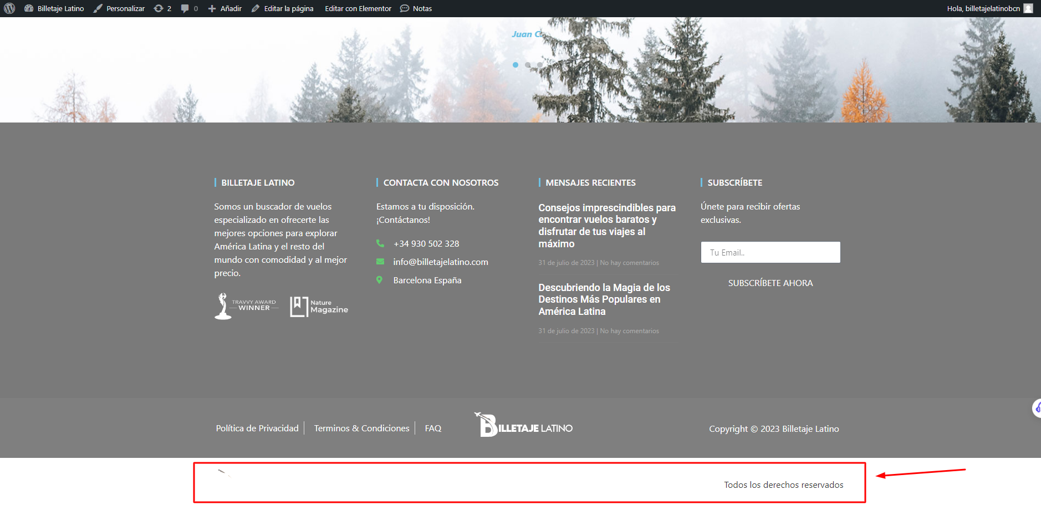The height and width of the screenshot is (510, 1041).
Task: Click the Travvy Award Winner badge
Action: [x=246, y=306]
